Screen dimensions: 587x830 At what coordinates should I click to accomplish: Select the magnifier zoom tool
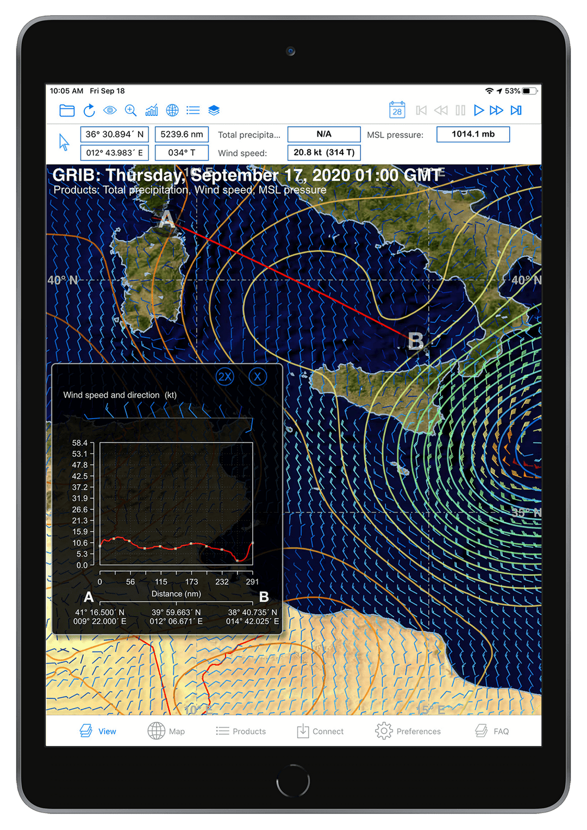[x=130, y=110]
